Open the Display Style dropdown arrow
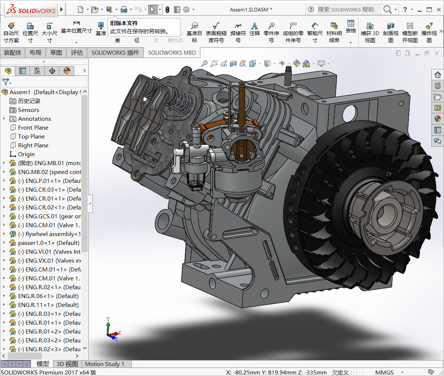This screenshot has width=444, height=376. pyautogui.click(x=274, y=64)
